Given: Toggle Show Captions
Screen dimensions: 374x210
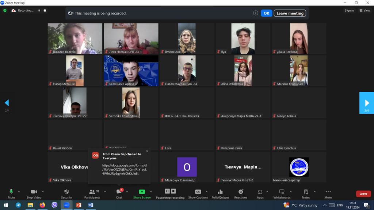Looking at the screenshot, I should (198, 192).
